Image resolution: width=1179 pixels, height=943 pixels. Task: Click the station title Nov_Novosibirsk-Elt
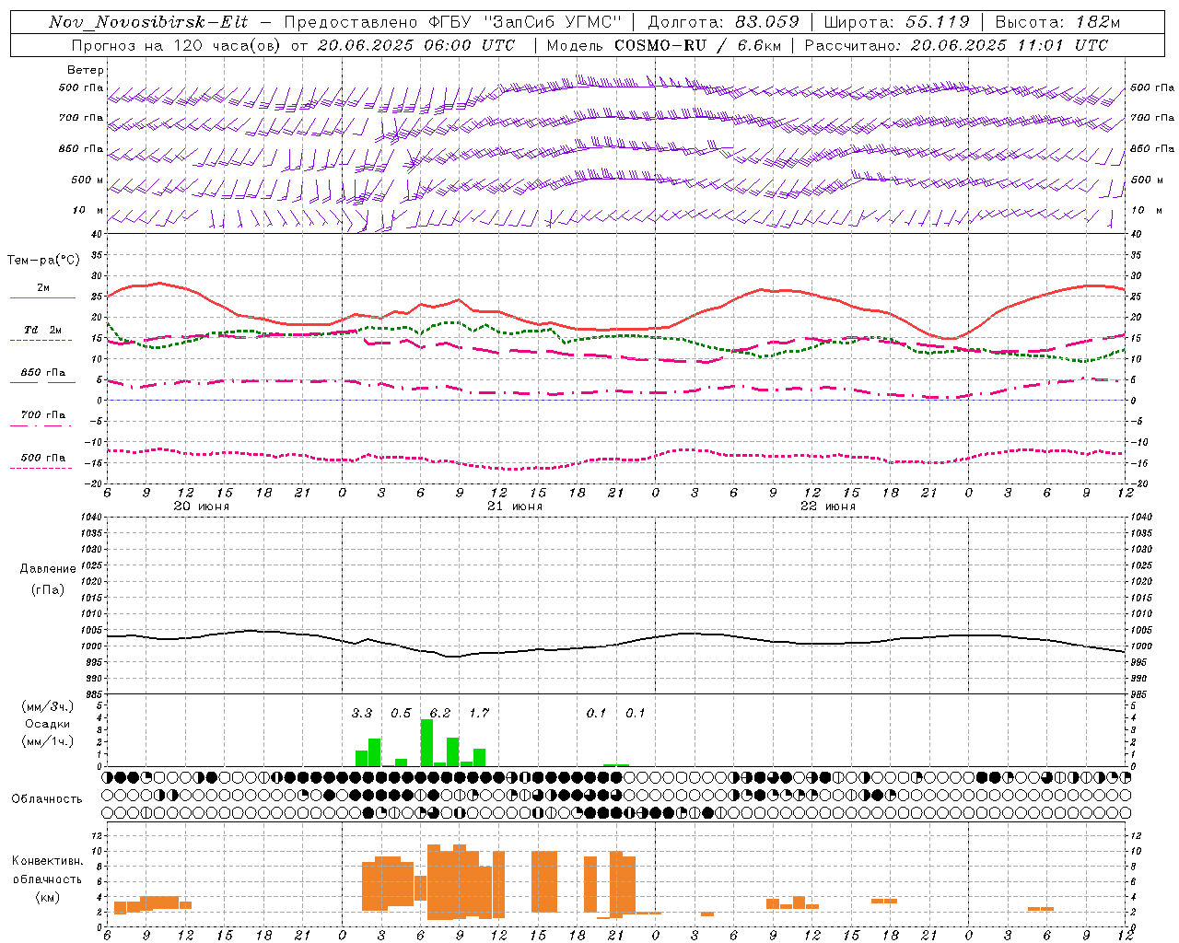pyautogui.click(x=147, y=22)
